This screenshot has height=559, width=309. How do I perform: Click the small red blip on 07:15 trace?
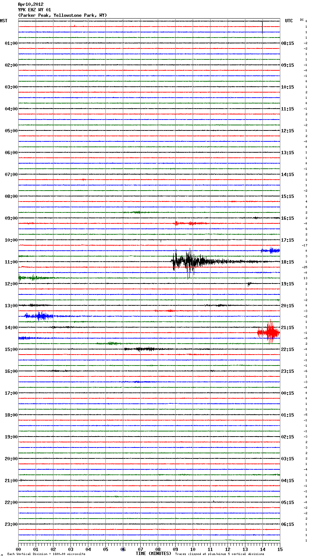[84, 180]
